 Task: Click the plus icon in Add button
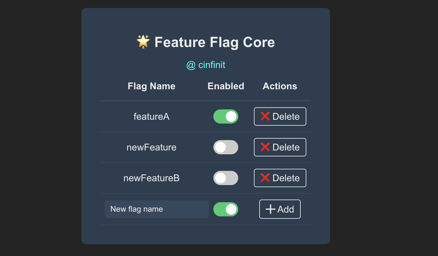tap(270, 209)
